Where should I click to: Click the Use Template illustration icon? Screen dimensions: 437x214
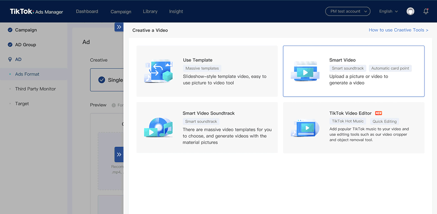158,71
